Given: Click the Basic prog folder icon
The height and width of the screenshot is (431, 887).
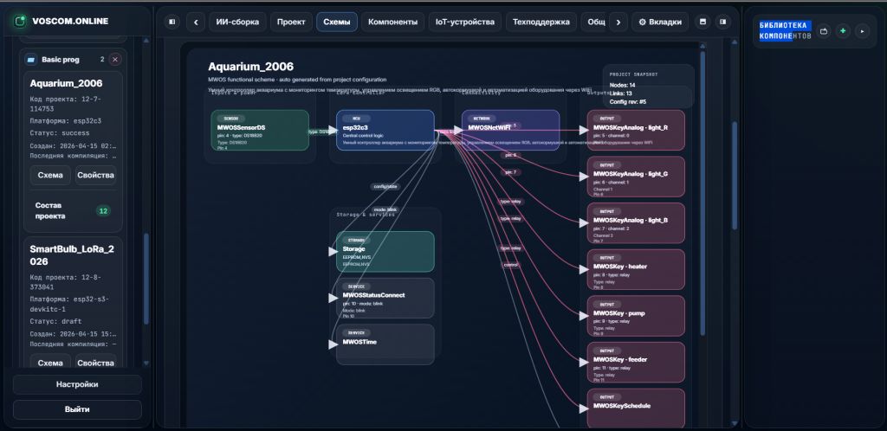Looking at the screenshot, I should (x=31, y=60).
